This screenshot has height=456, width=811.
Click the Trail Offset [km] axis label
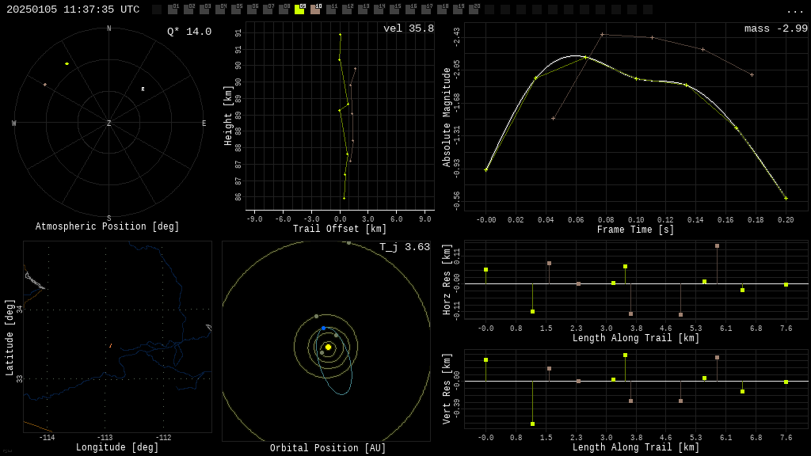[340, 229]
